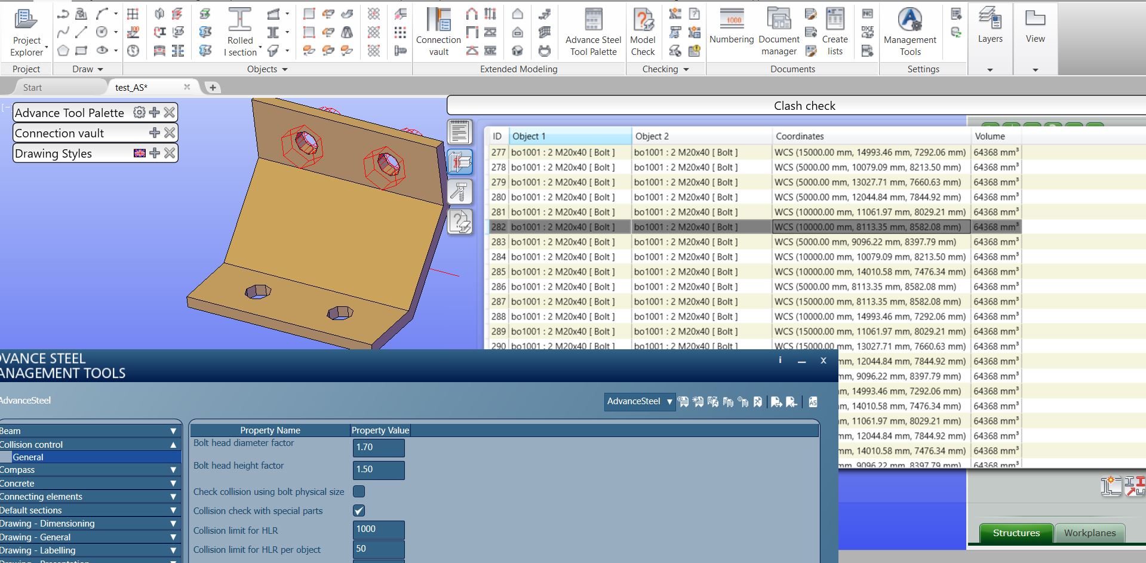1146x563 pixels.
Task: Click the clash check list icon
Action: [460, 132]
